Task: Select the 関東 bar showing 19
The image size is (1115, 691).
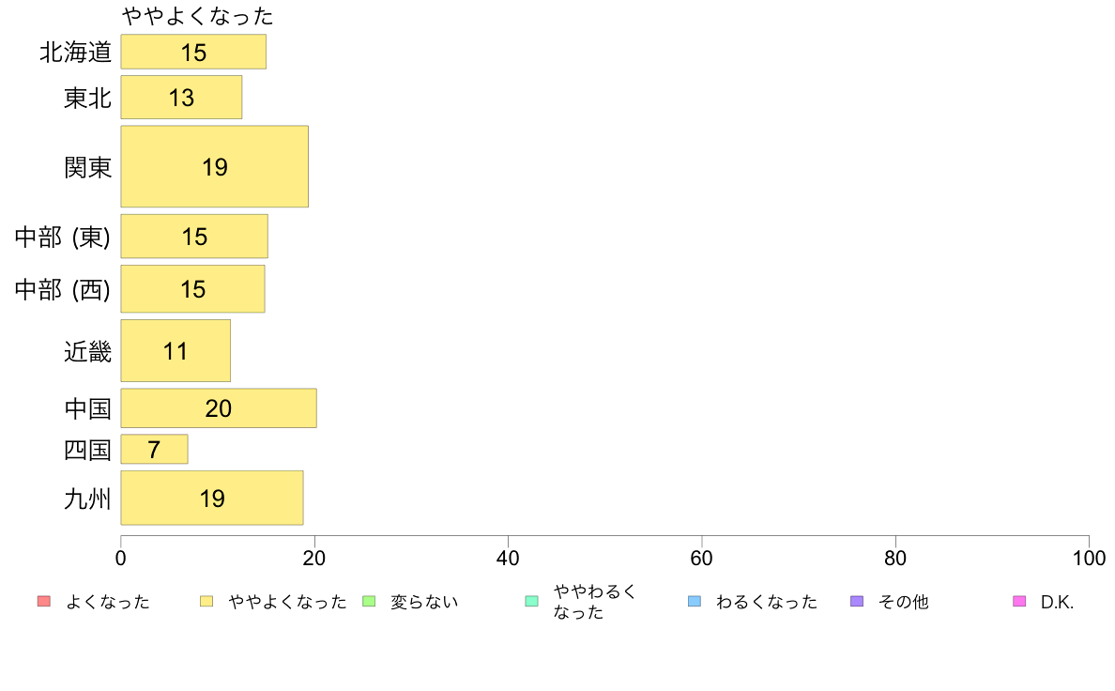Action: pos(215,166)
